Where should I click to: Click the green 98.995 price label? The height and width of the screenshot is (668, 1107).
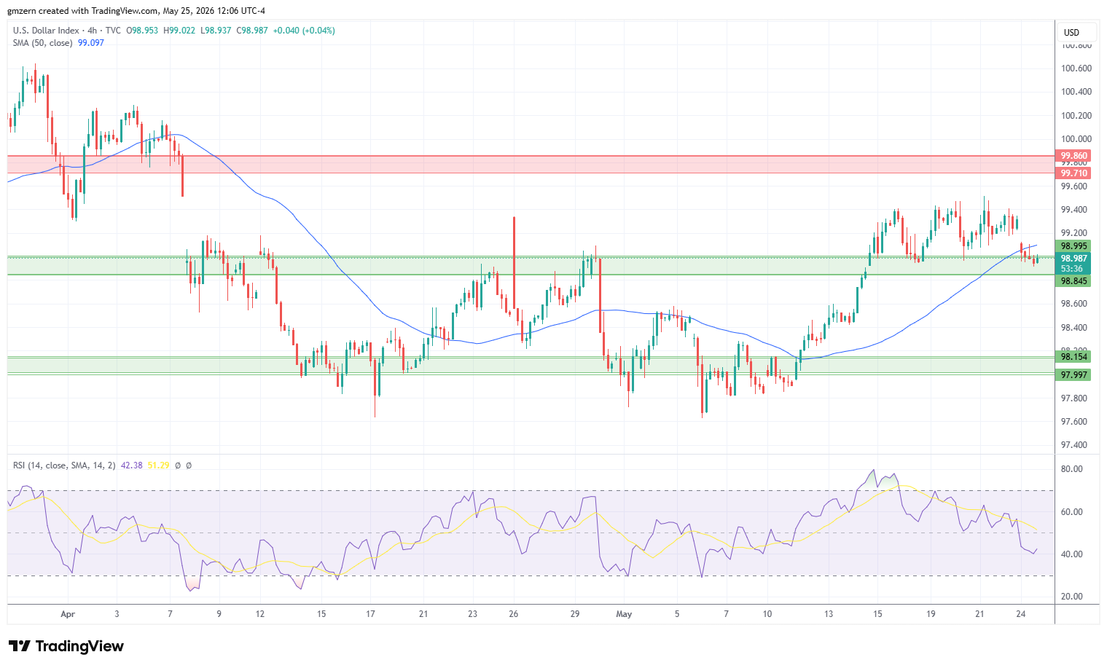click(x=1073, y=246)
